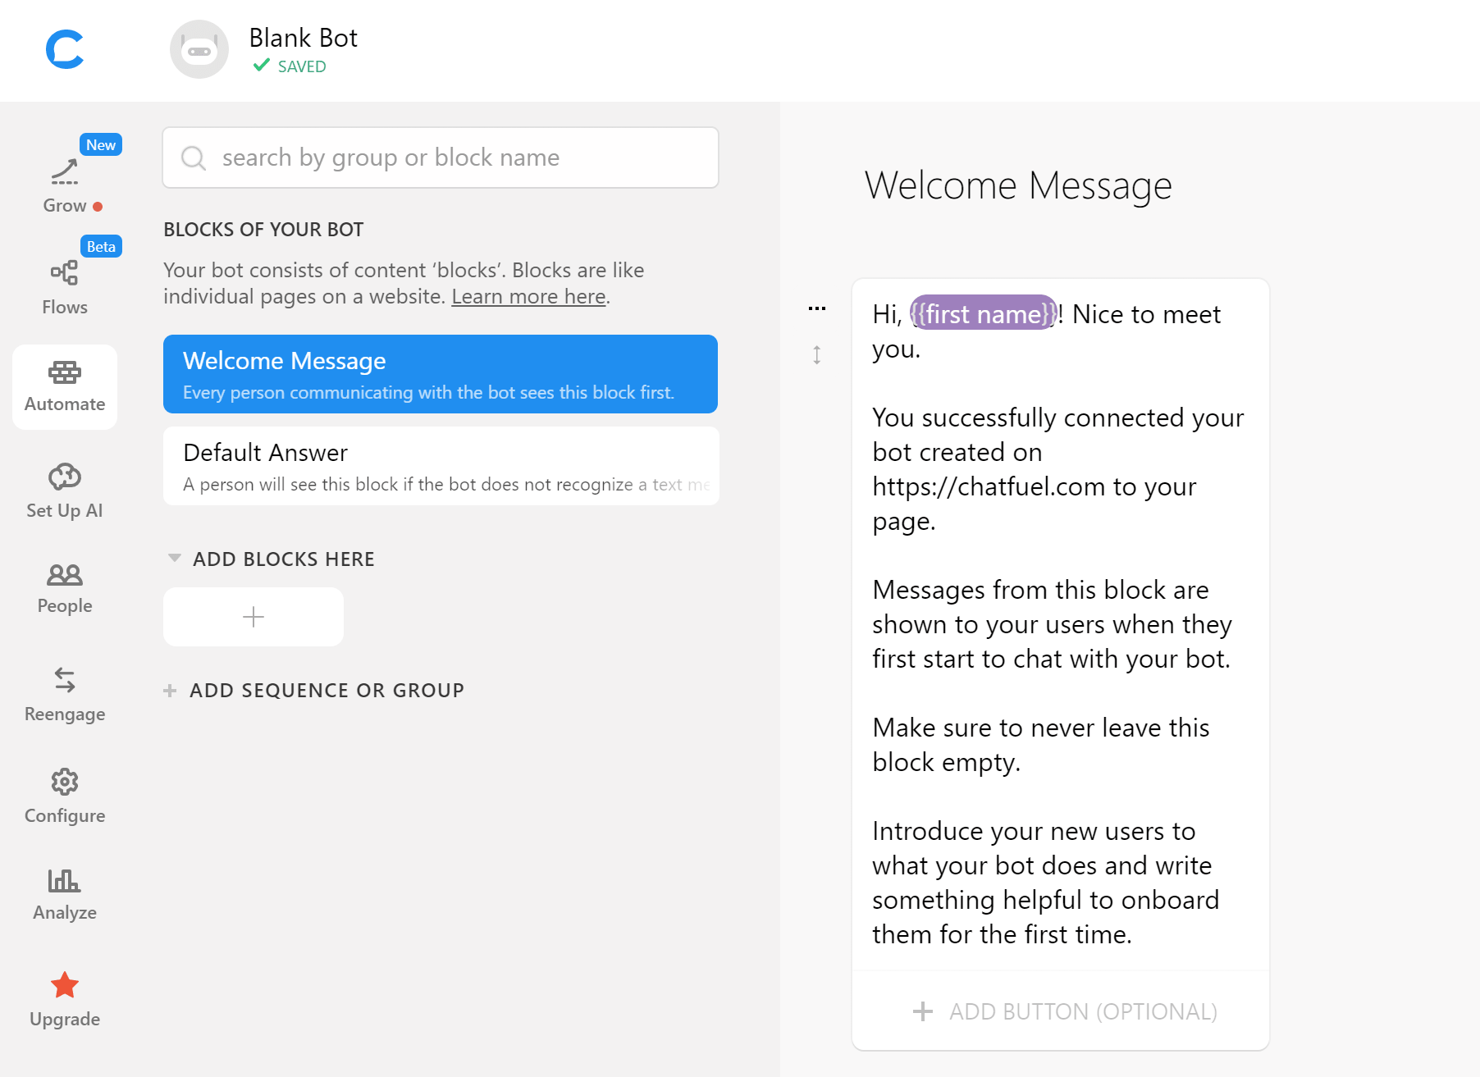Open the Set Up AI brain icon
This screenshot has height=1077, width=1480.
point(65,477)
